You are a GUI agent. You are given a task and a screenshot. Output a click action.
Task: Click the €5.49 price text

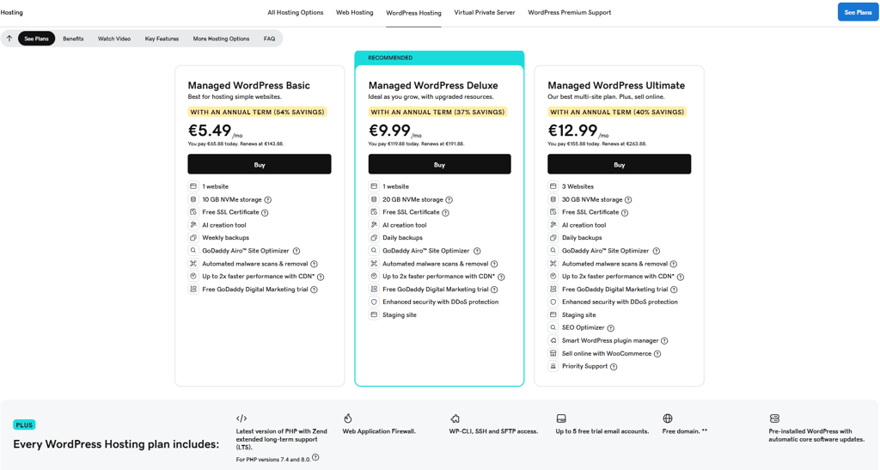click(210, 131)
